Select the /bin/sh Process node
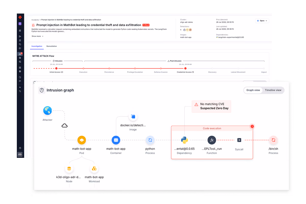The image size is (306, 204). pos(273,140)
